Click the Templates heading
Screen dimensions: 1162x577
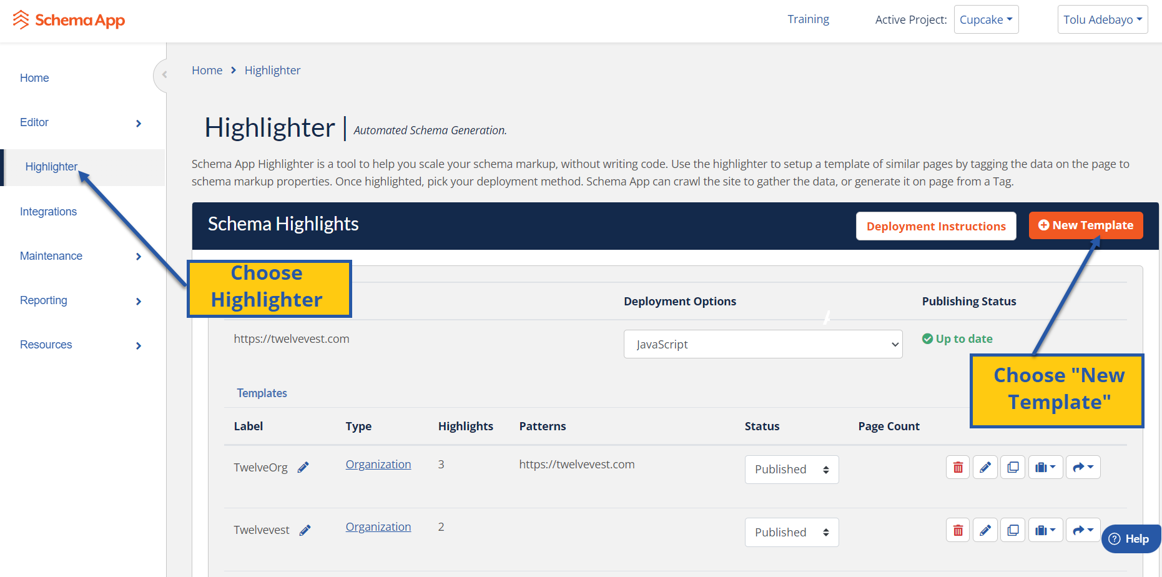click(262, 393)
